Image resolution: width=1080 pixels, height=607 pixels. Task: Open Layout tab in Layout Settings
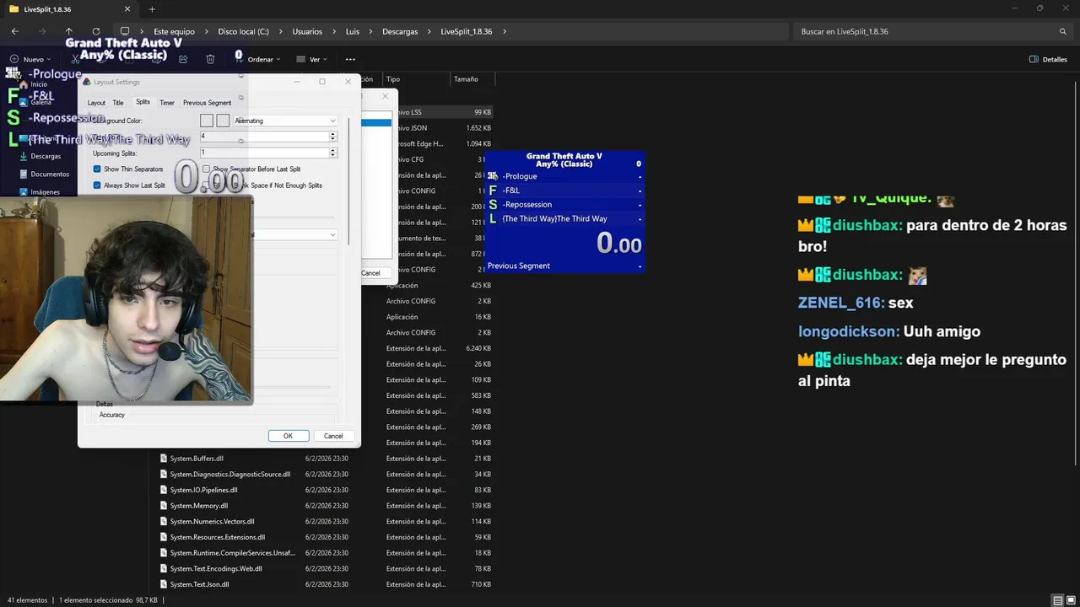tap(96, 103)
